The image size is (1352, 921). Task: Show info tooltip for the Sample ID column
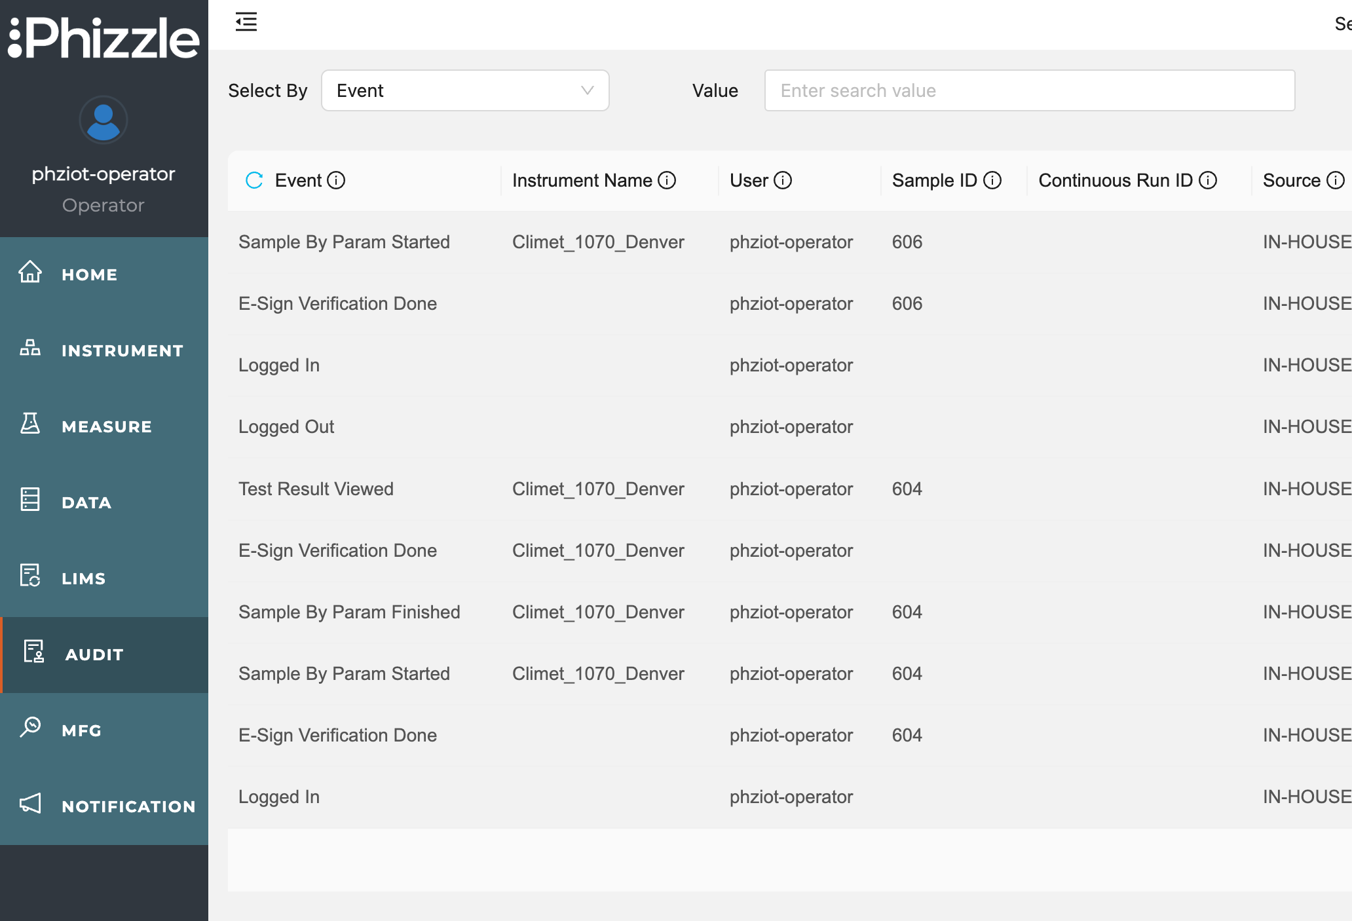pos(993,180)
